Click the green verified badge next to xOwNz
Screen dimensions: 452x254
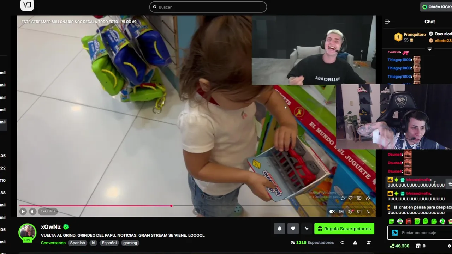tap(66, 227)
